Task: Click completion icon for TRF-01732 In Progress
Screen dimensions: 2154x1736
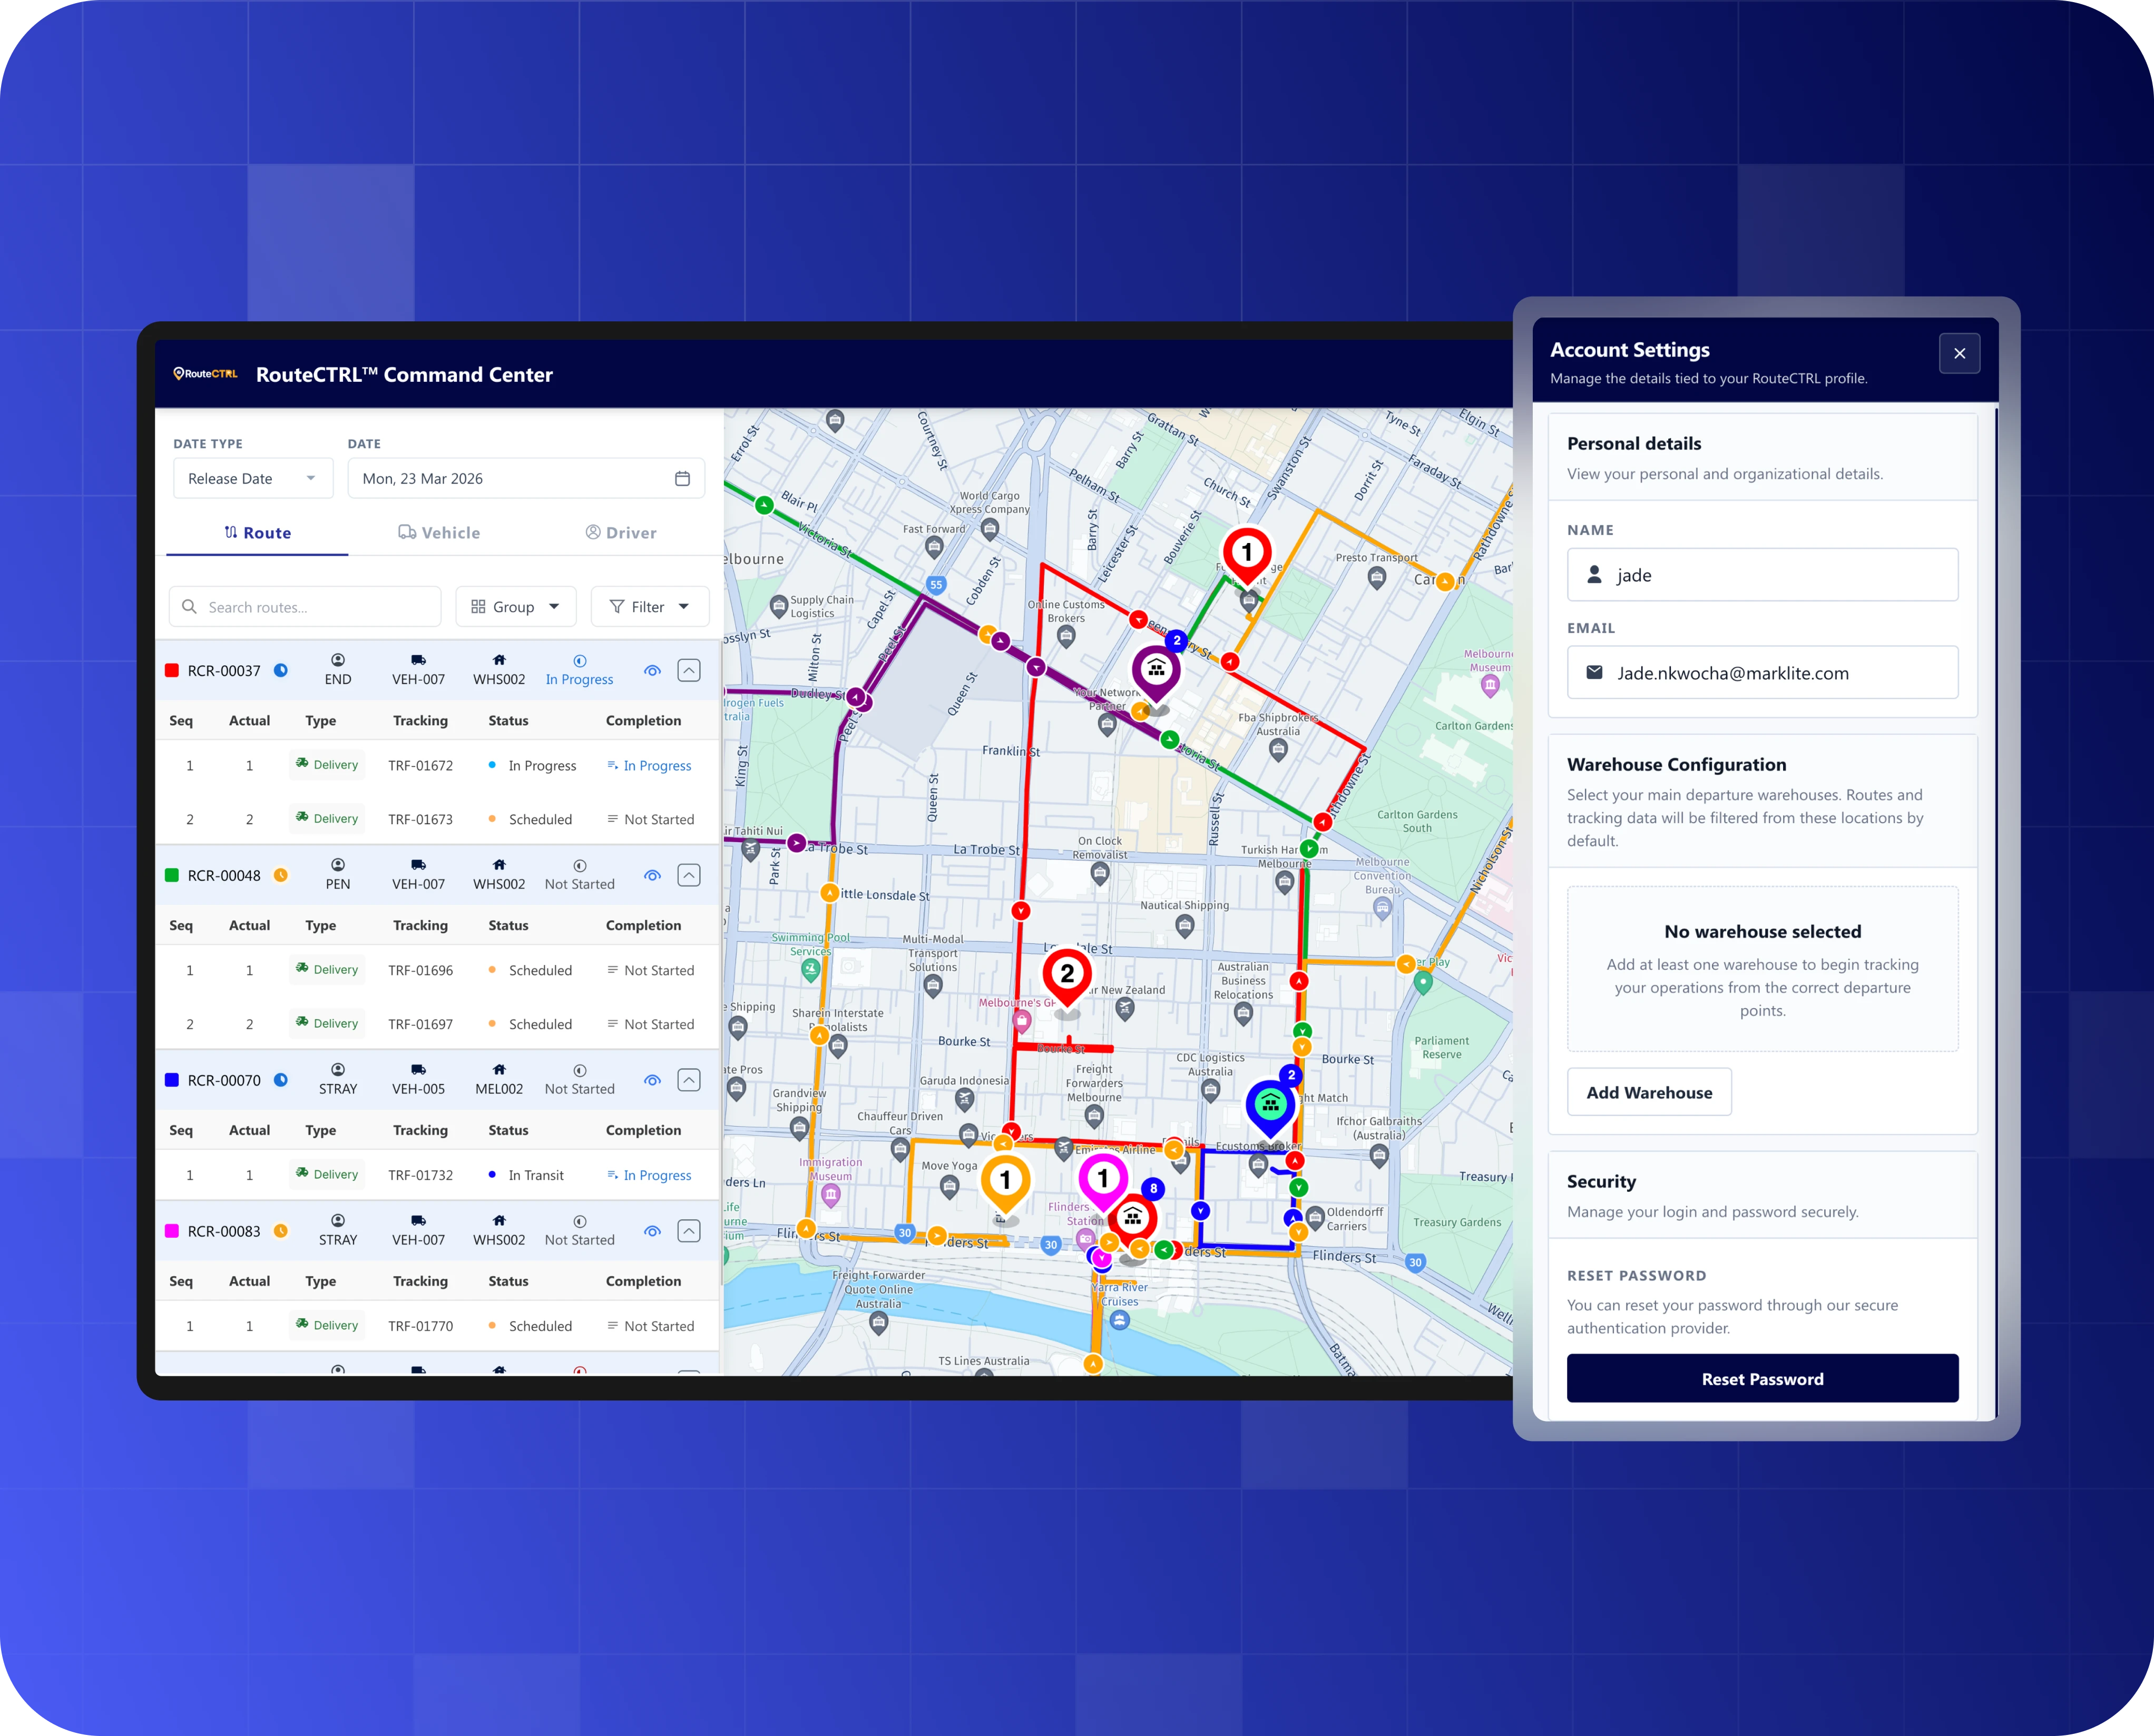Action: click(x=612, y=1175)
